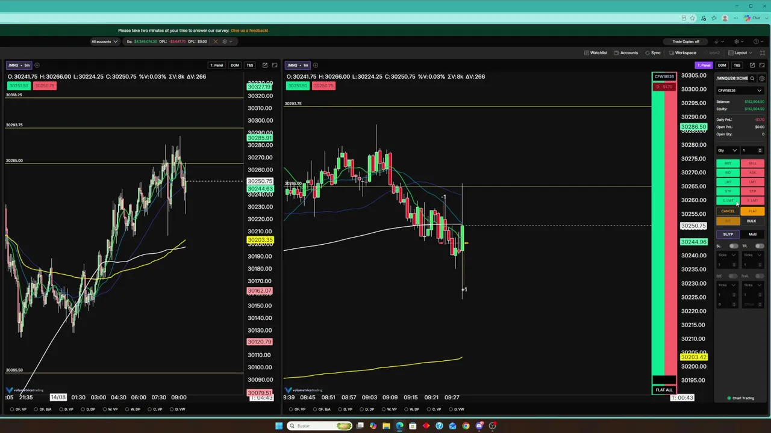The width and height of the screenshot is (771, 433).
Task: Open the fullscreen layout icon
Action: pyautogui.click(x=762, y=53)
